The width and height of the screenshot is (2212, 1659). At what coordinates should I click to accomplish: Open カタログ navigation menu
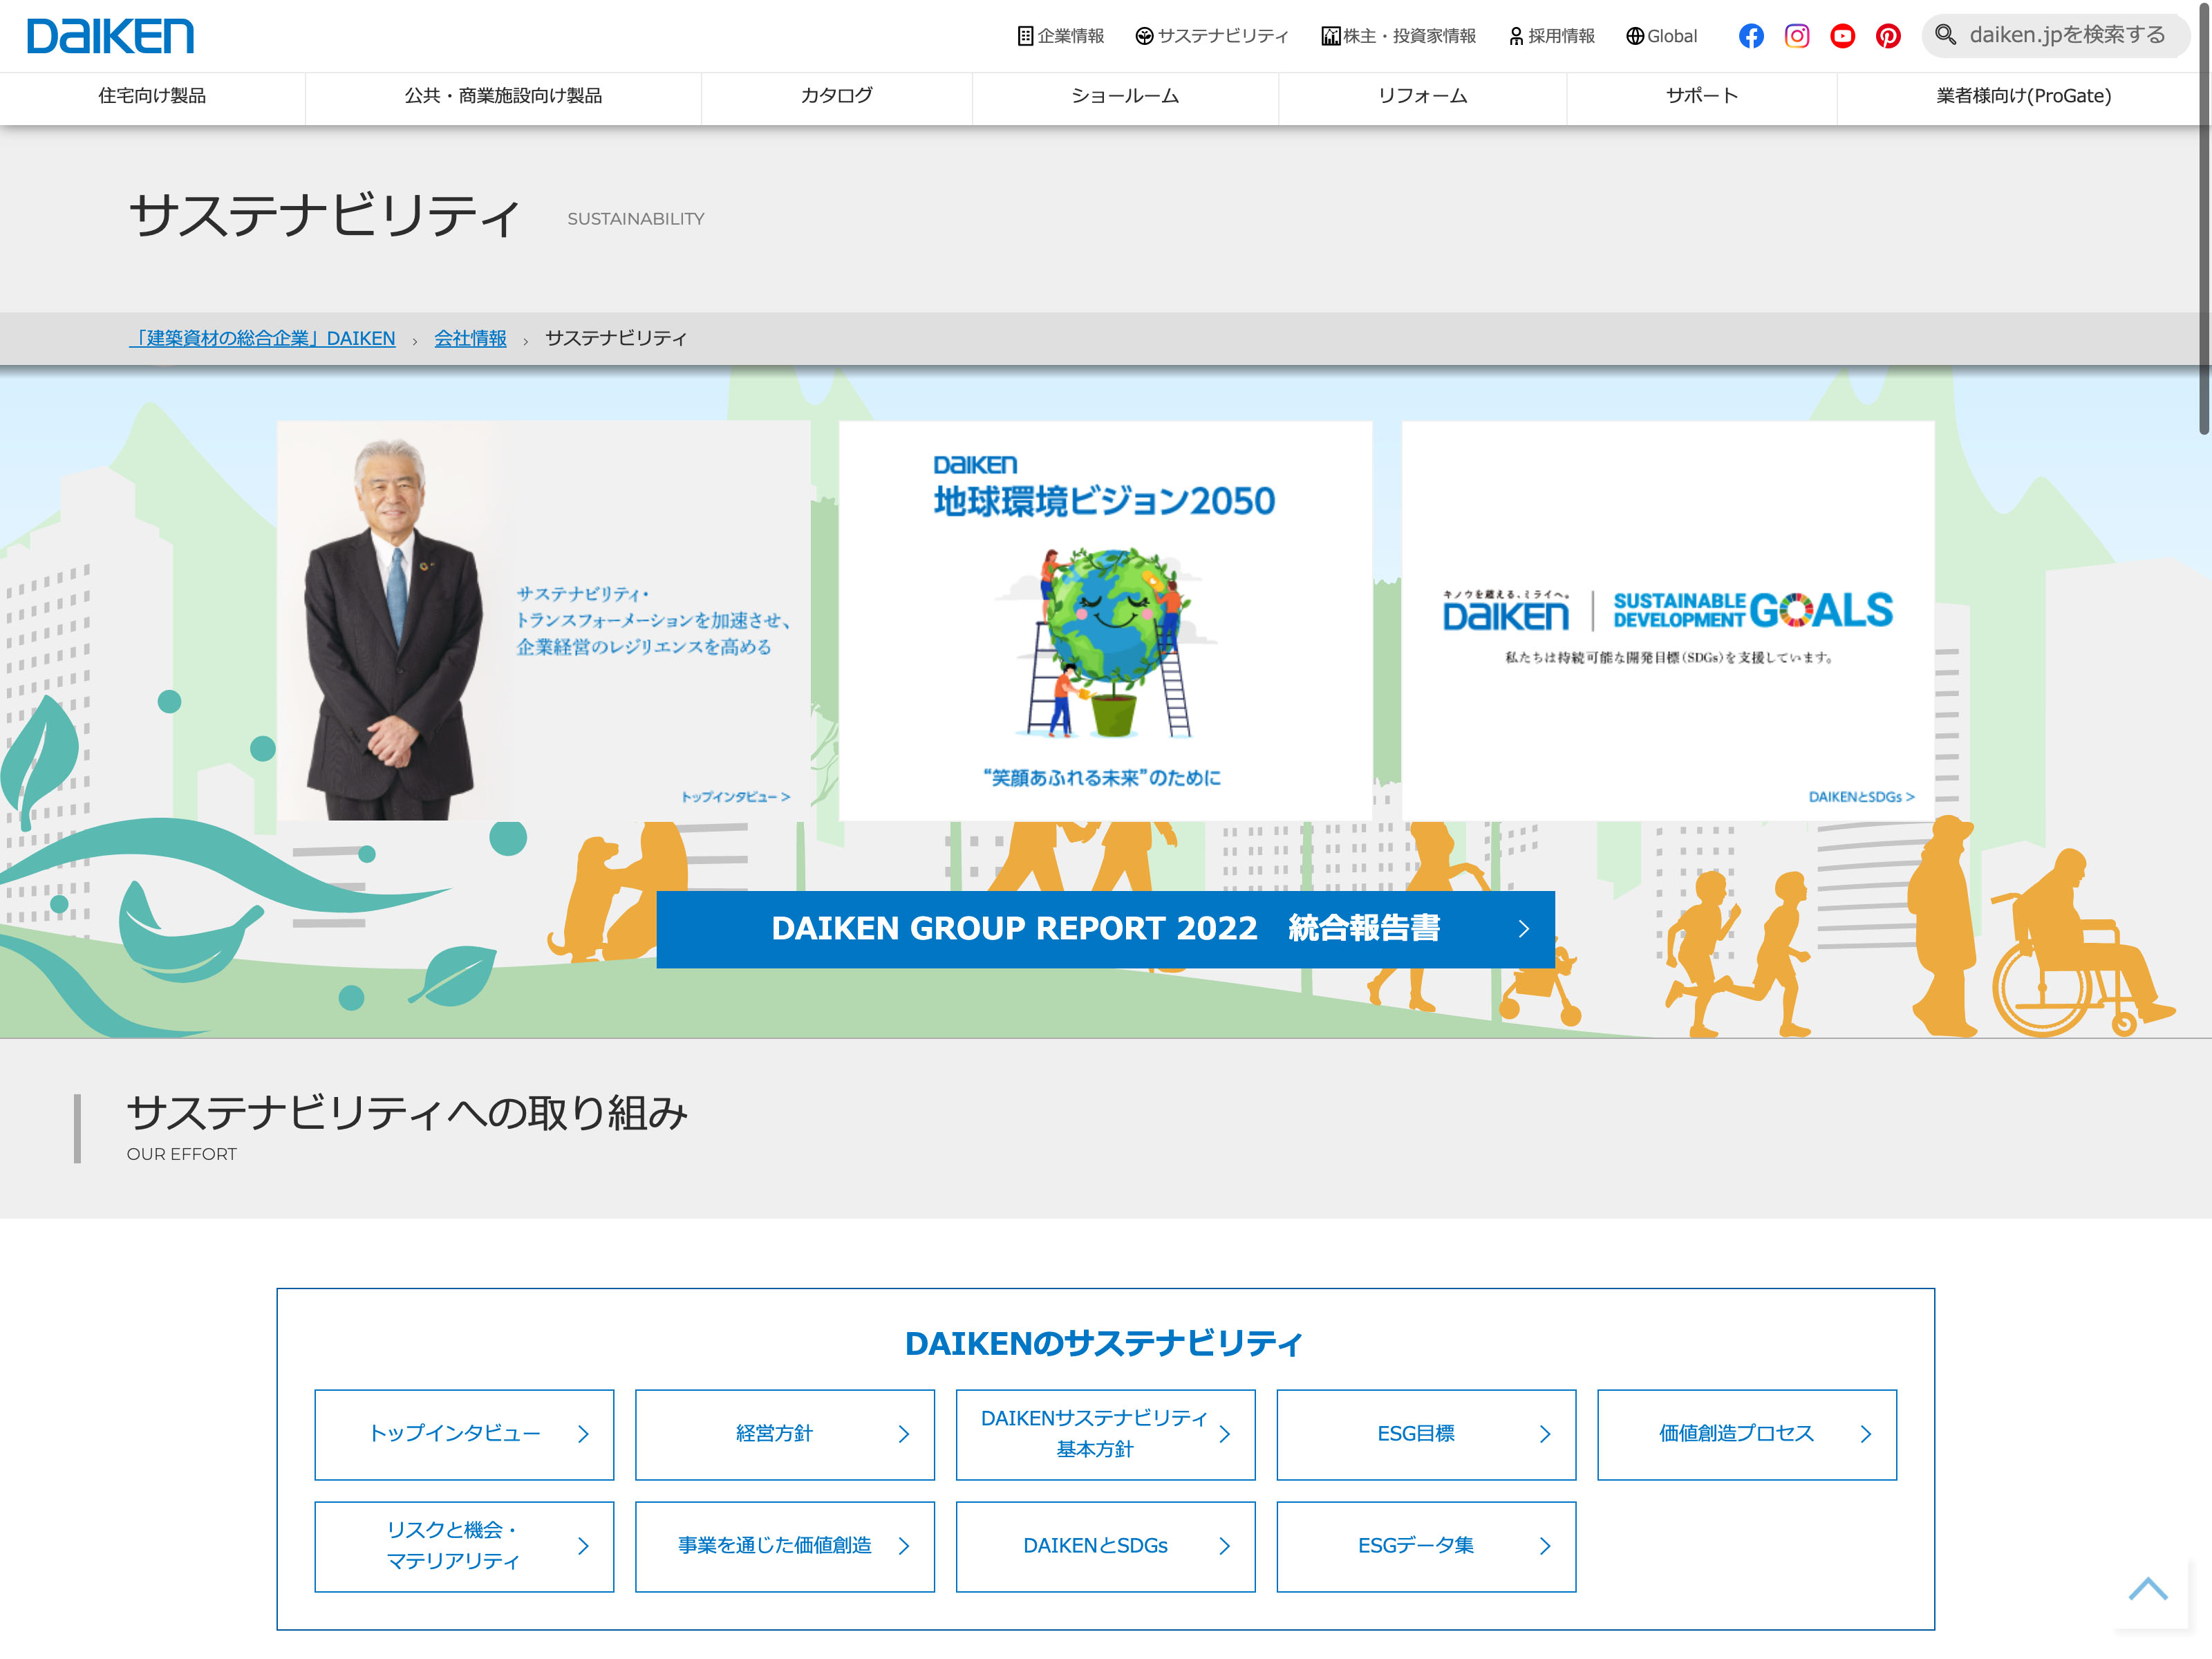click(x=836, y=96)
